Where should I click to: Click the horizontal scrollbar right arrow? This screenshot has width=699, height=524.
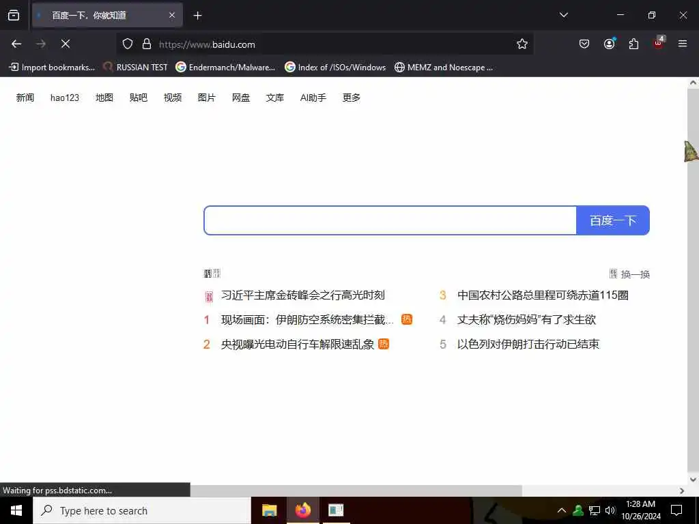[682, 491]
